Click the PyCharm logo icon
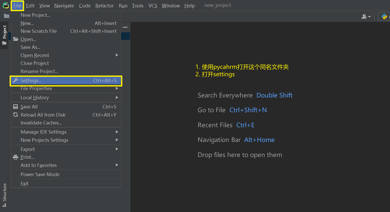The height and width of the screenshot is (212, 390). tap(6, 5)
